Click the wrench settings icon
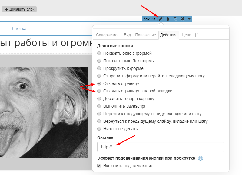Viewport: 242px width, 175px height. tap(161, 18)
